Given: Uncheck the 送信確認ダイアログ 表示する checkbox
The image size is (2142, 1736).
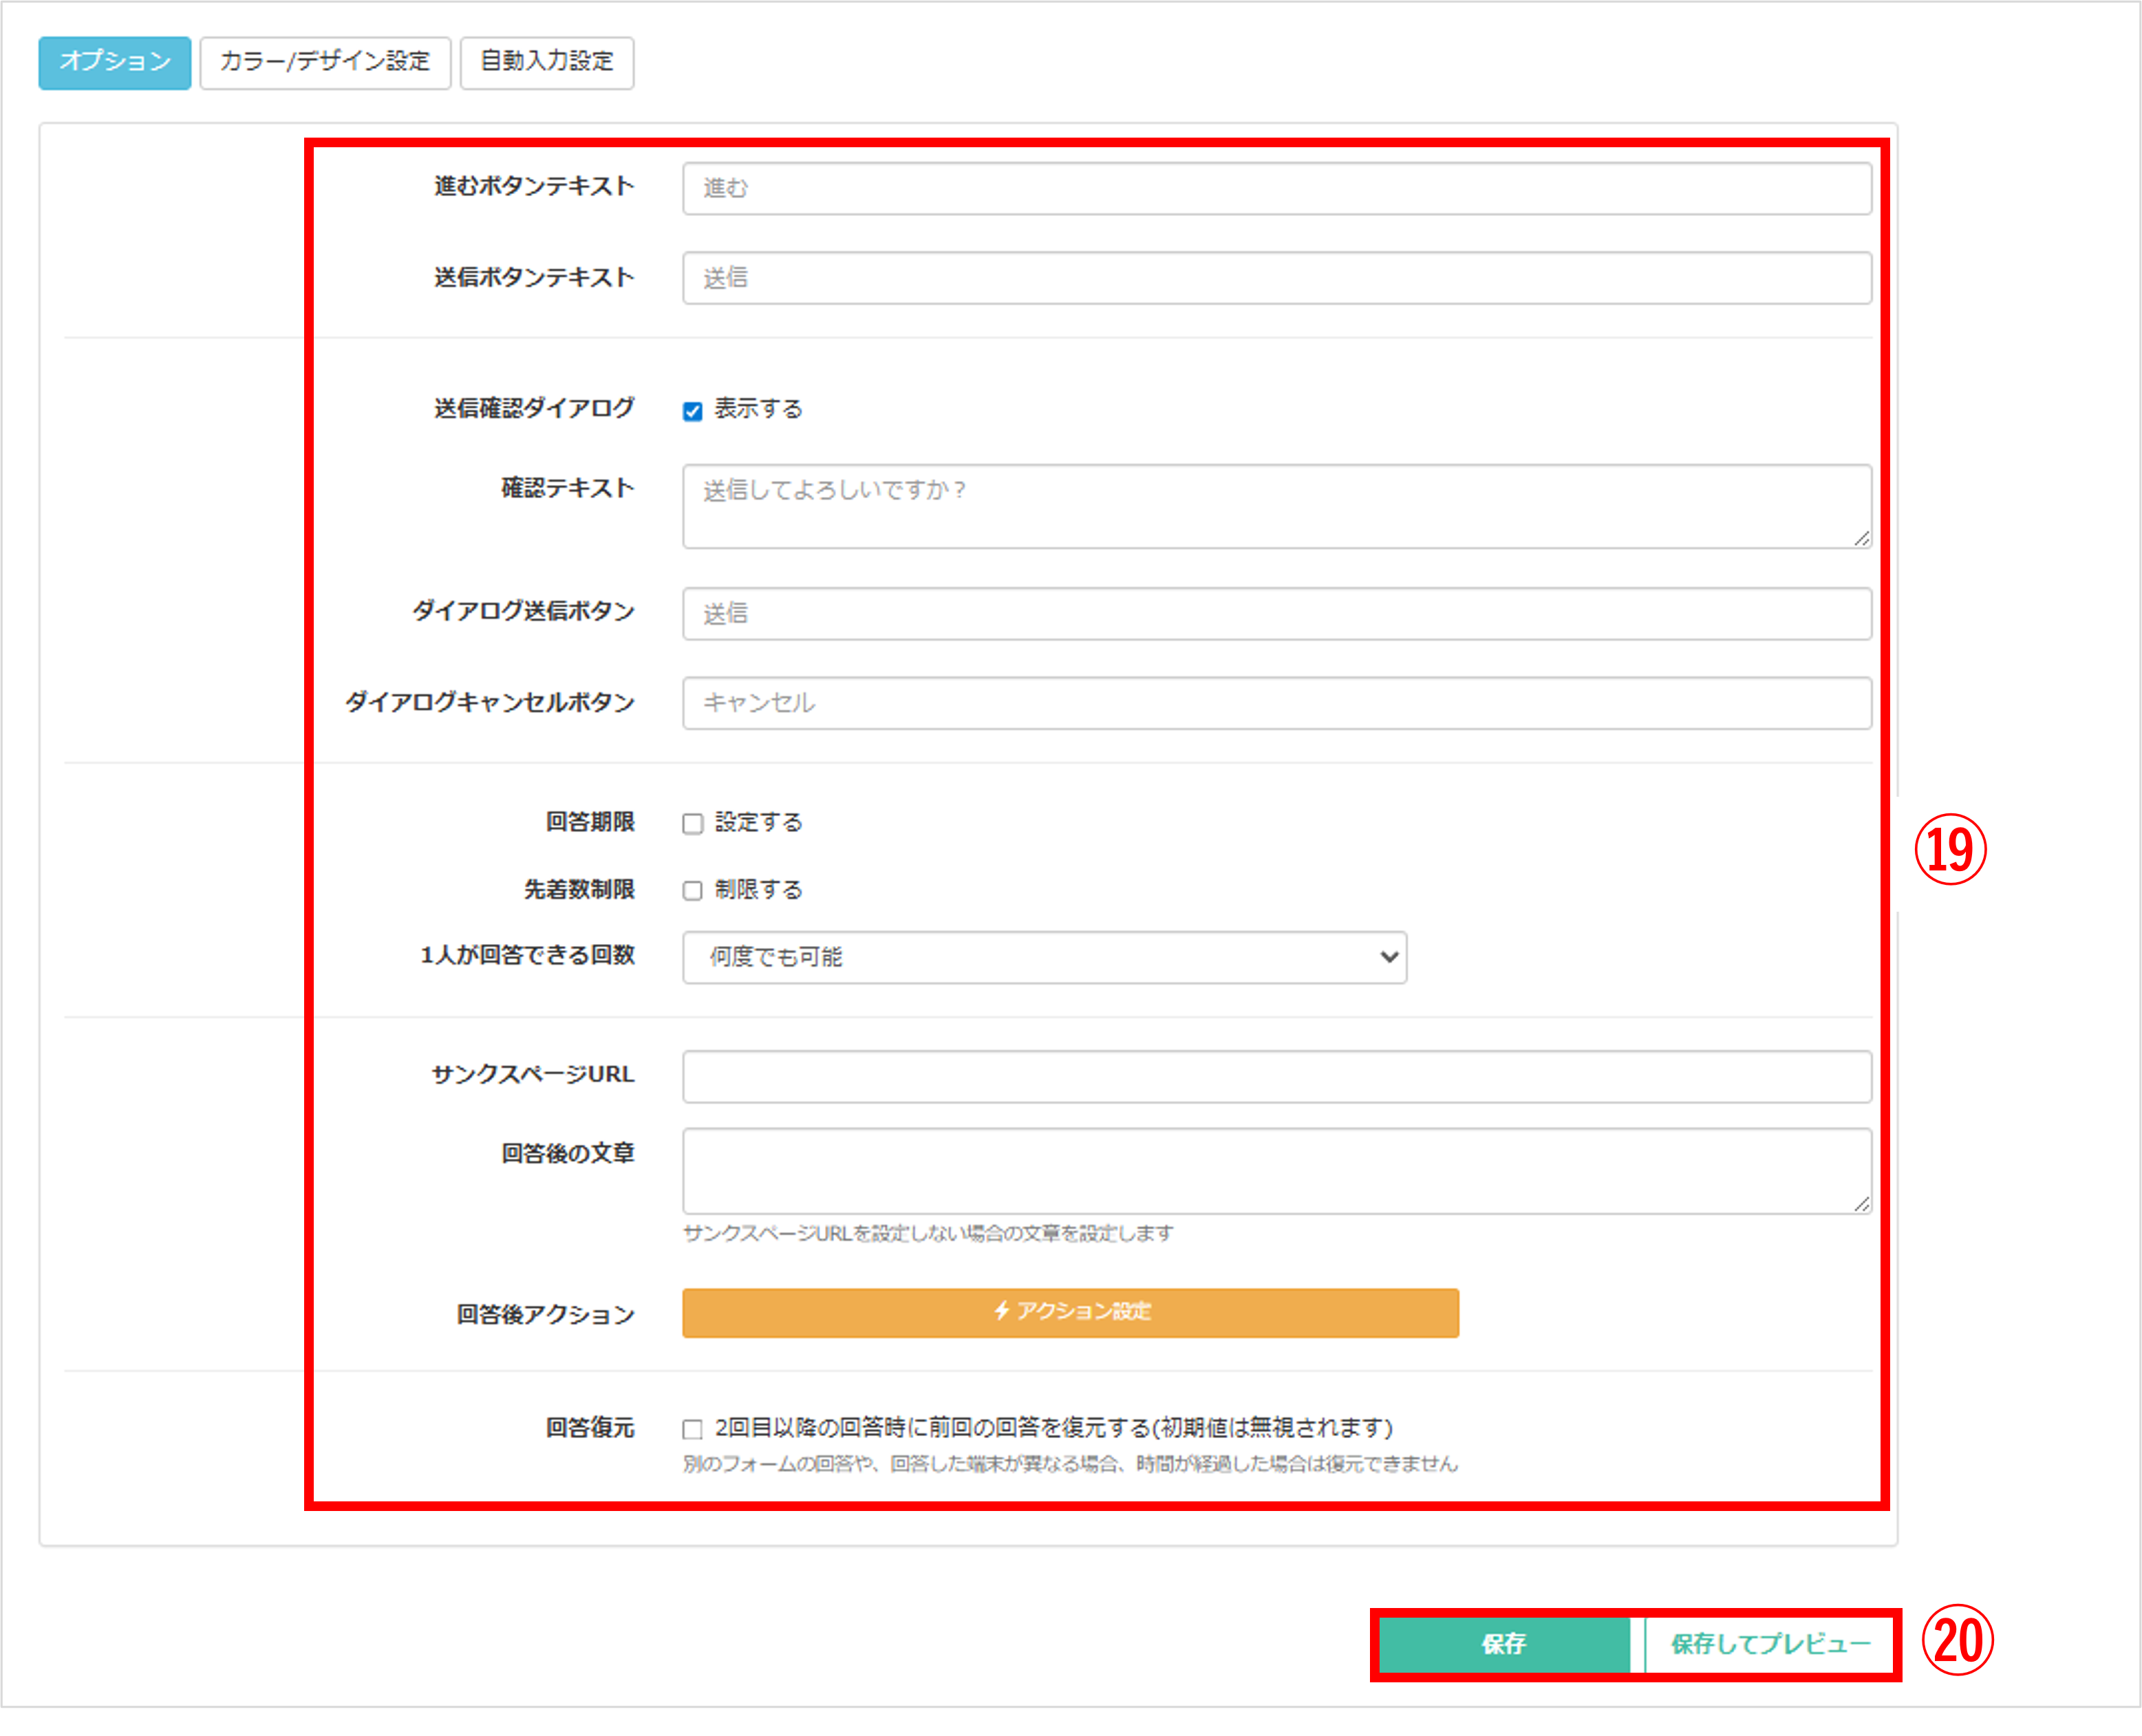Looking at the screenshot, I should [692, 411].
